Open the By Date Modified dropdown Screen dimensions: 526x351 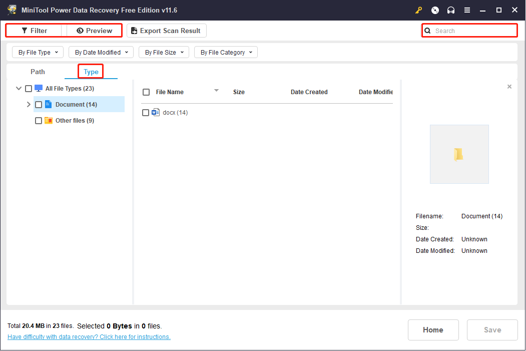(101, 53)
